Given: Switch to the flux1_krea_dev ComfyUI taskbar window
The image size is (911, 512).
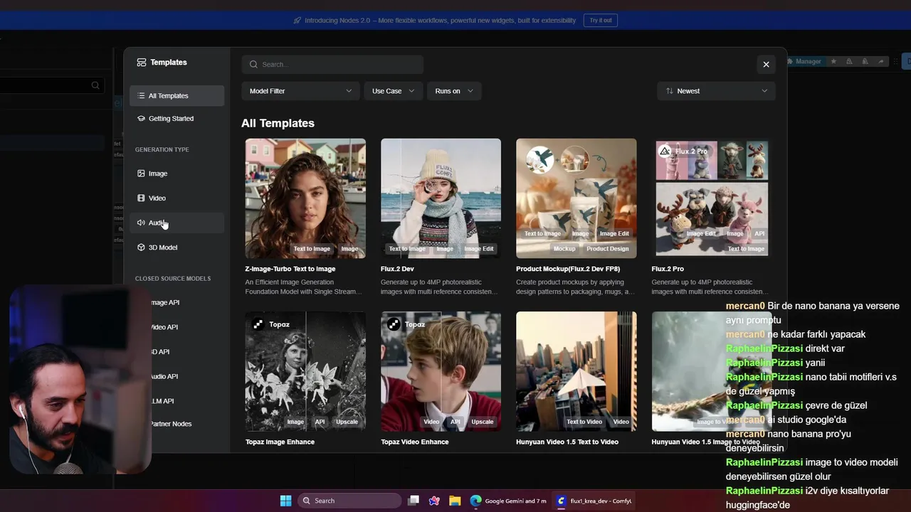Looking at the screenshot, I should point(594,501).
